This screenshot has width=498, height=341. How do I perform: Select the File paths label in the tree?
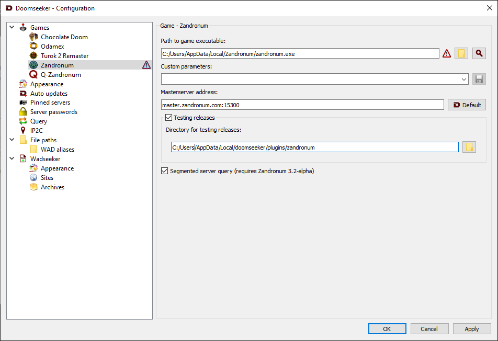[43, 140]
